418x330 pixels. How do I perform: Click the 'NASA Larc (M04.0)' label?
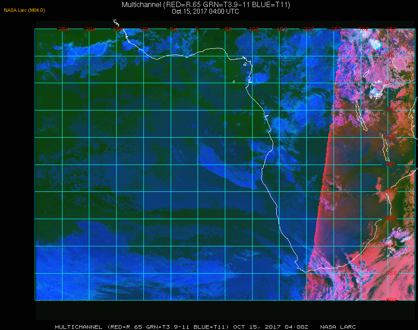click(25, 10)
